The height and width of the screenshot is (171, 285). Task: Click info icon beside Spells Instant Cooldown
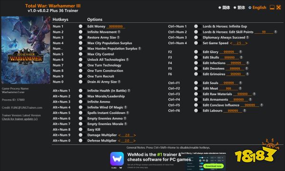pos(128,113)
